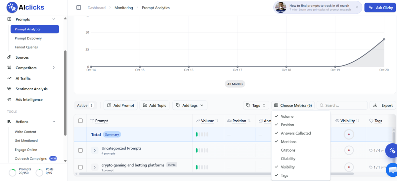Sort by the Visibility column header
Viewport: 397px width, 181px height.
pyautogui.click(x=348, y=121)
